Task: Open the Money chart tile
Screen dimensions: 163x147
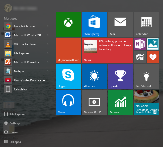Action: (x=120, y=103)
